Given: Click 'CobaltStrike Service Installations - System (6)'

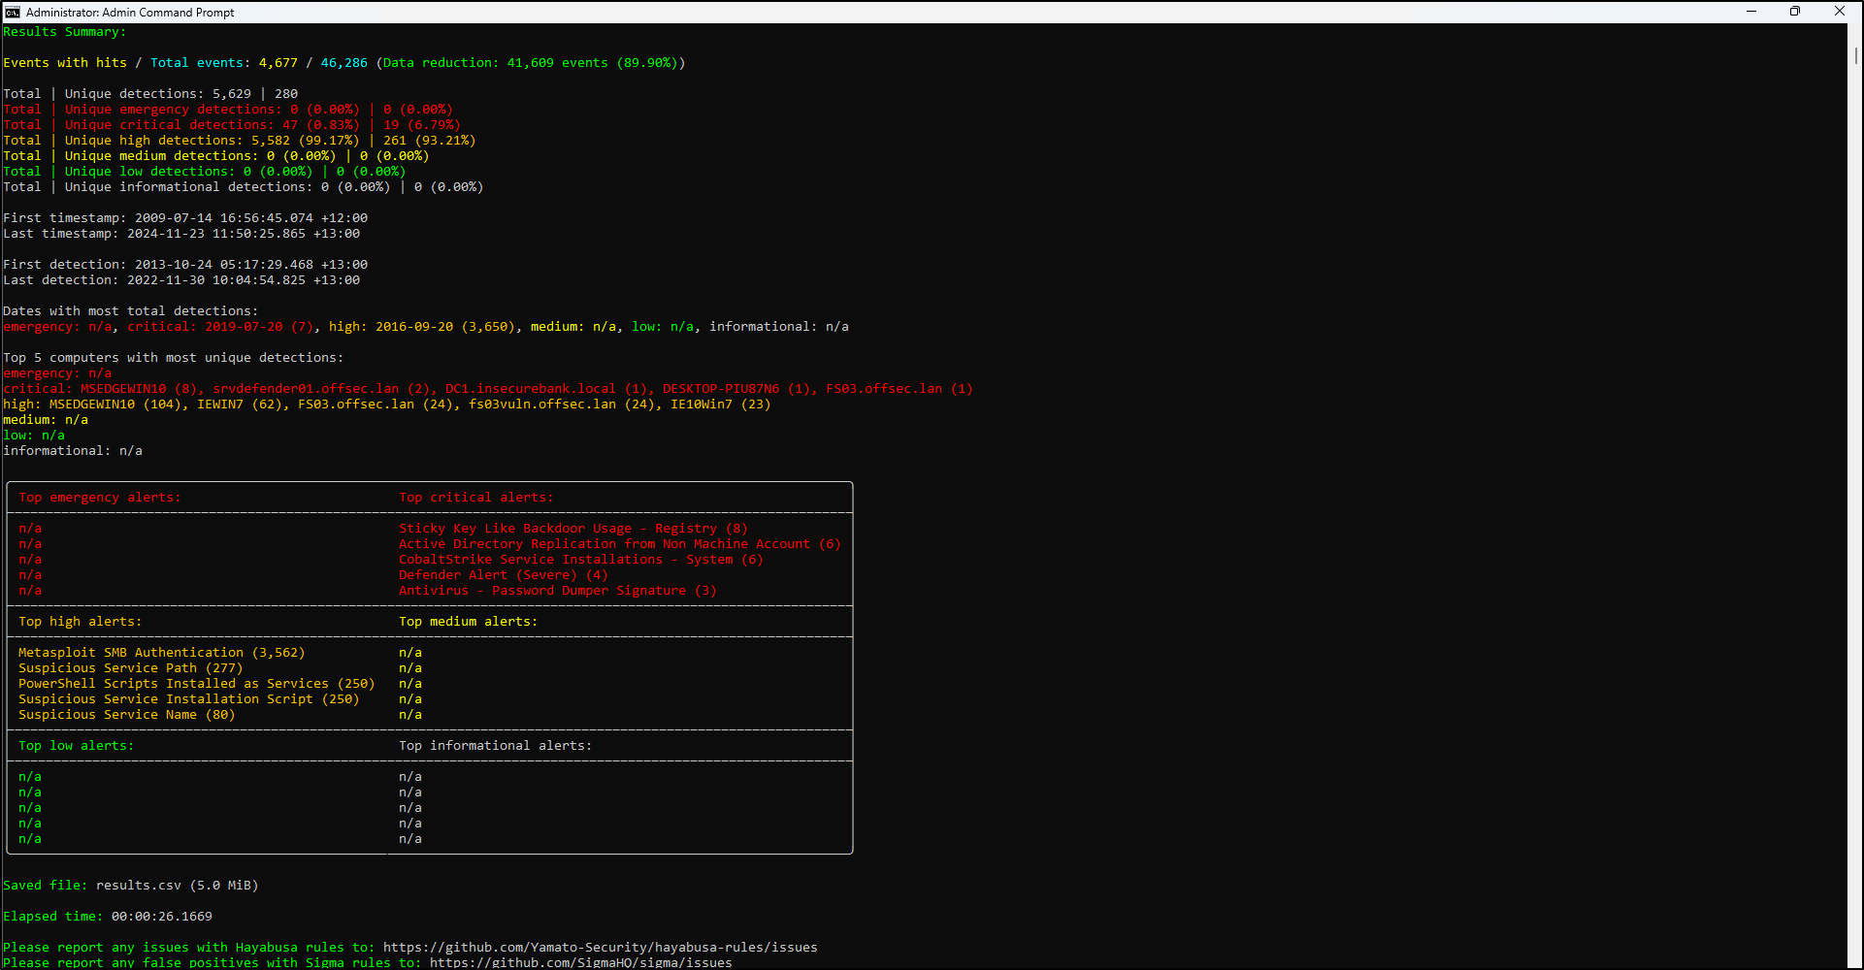Looking at the screenshot, I should pos(581,560).
